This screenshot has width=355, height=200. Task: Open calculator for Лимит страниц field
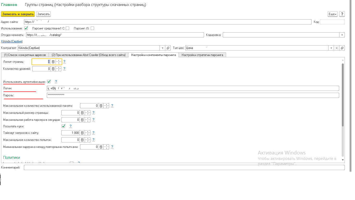53,62
